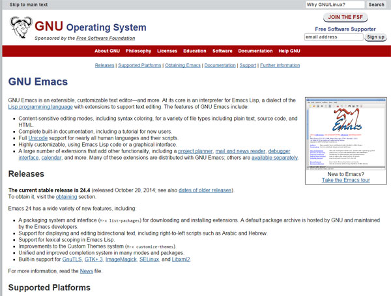Open the News file link
This screenshot has width=391, height=296.
[x=87, y=271]
